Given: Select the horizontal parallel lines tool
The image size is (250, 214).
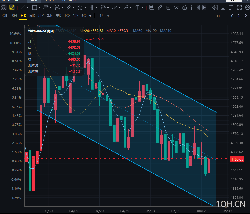Looking at the screenshot, I should click(x=46, y=7).
